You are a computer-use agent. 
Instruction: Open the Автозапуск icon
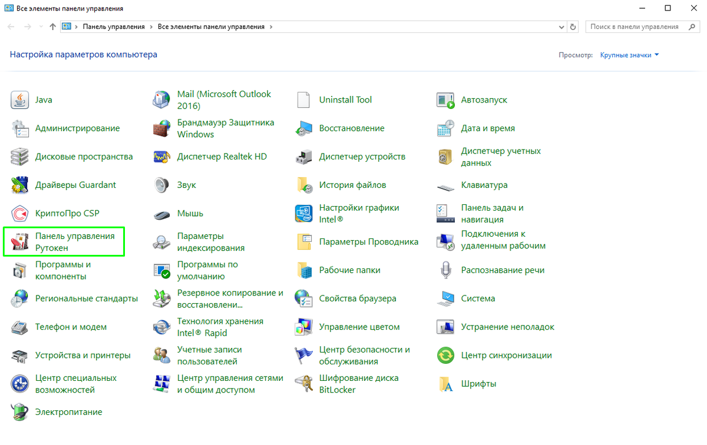(x=445, y=100)
